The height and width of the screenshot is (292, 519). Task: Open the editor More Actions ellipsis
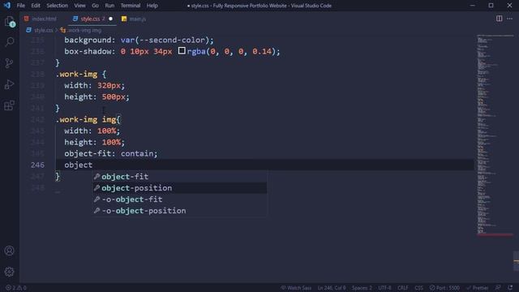click(510, 19)
